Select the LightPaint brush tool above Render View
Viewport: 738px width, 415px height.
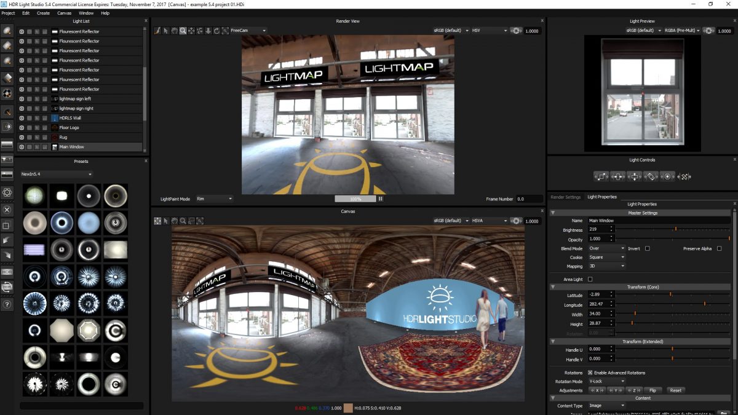[157, 31]
